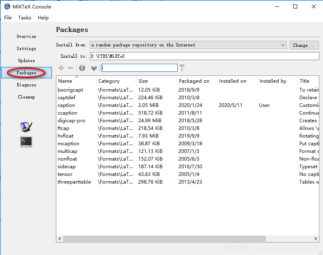
Task: Open the Diagnose page
Action: point(26,85)
